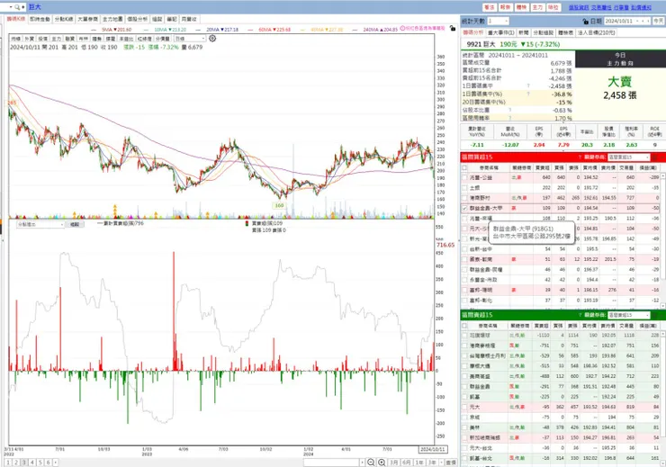The height and width of the screenshot is (467, 666).
Task: Click the red 體檢 button in the top bar
Action: (521, 7)
